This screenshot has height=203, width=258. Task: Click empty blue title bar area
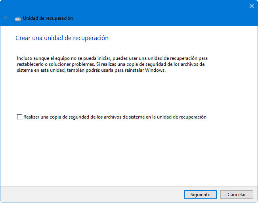coord(159,12)
